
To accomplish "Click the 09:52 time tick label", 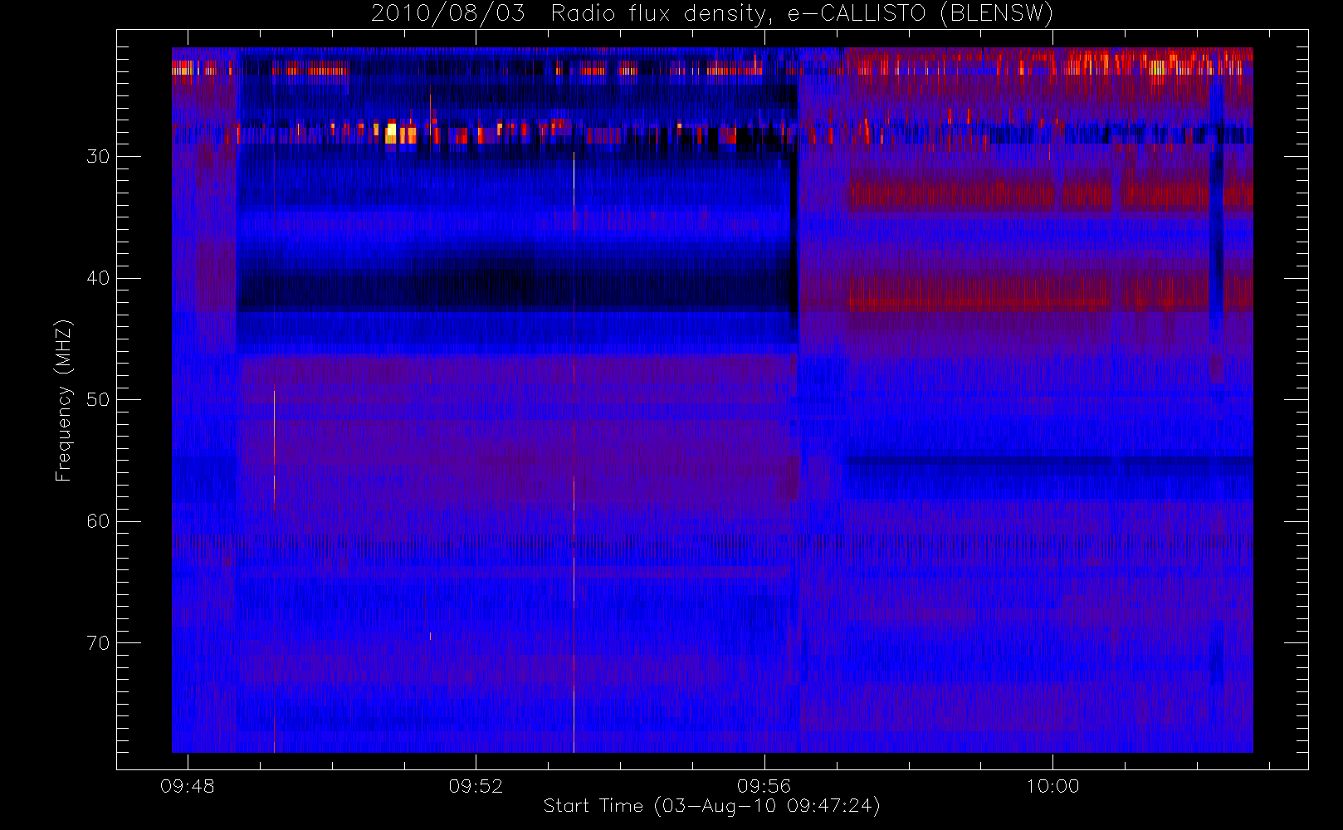I will (476, 786).
